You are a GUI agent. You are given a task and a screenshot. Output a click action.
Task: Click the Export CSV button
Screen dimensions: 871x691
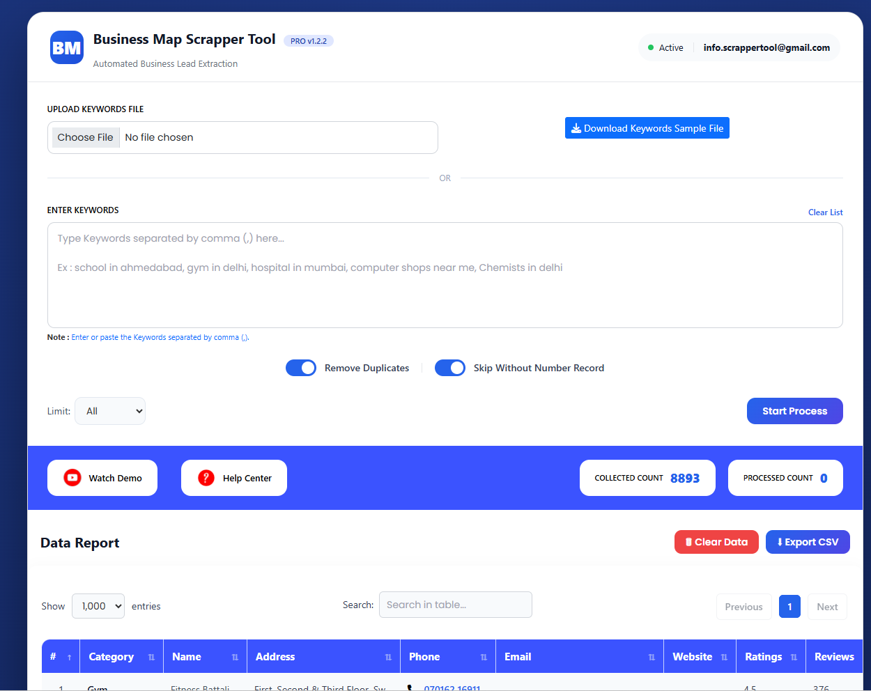click(808, 542)
